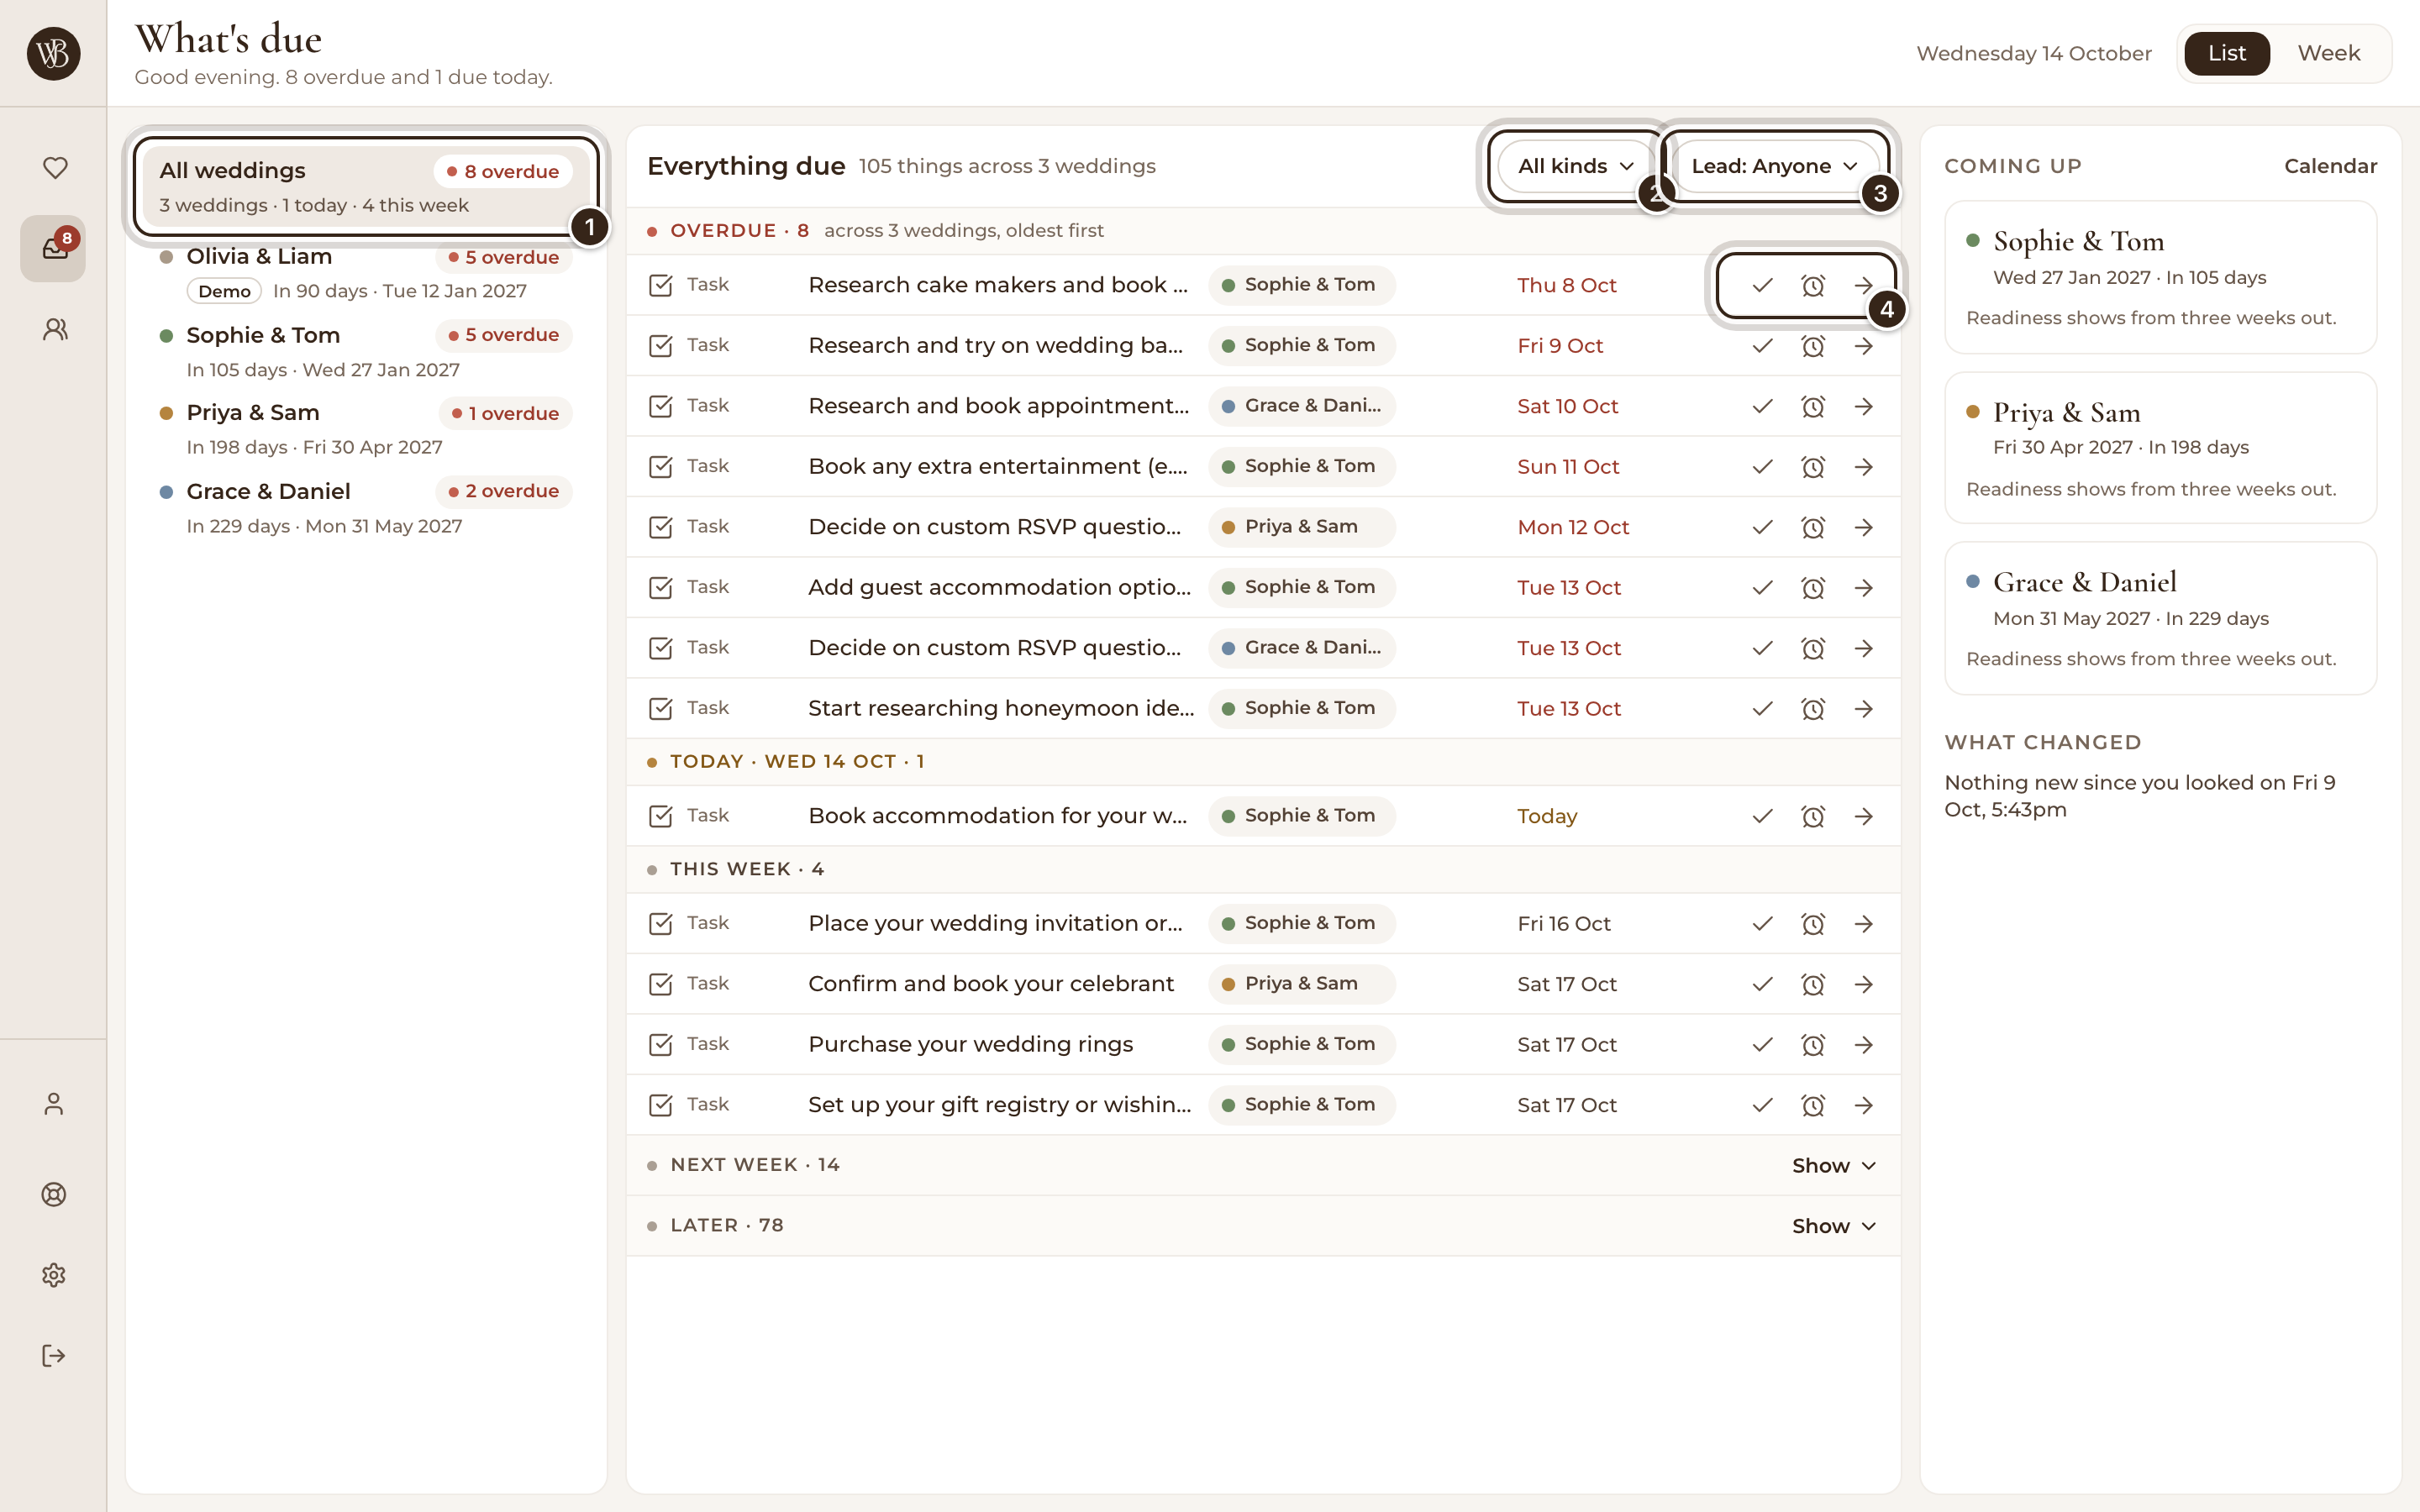Click the Priya & Sam tag on celebrant task
The image size is (2420, 1512).
(1300, 984)
